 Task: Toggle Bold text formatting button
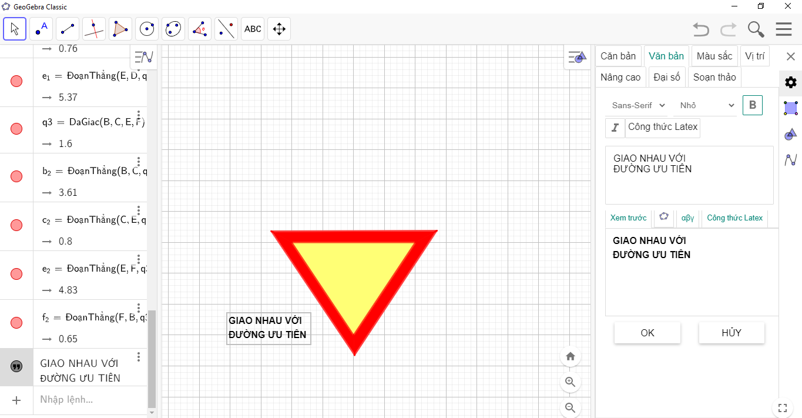click(x=752, y=105)
